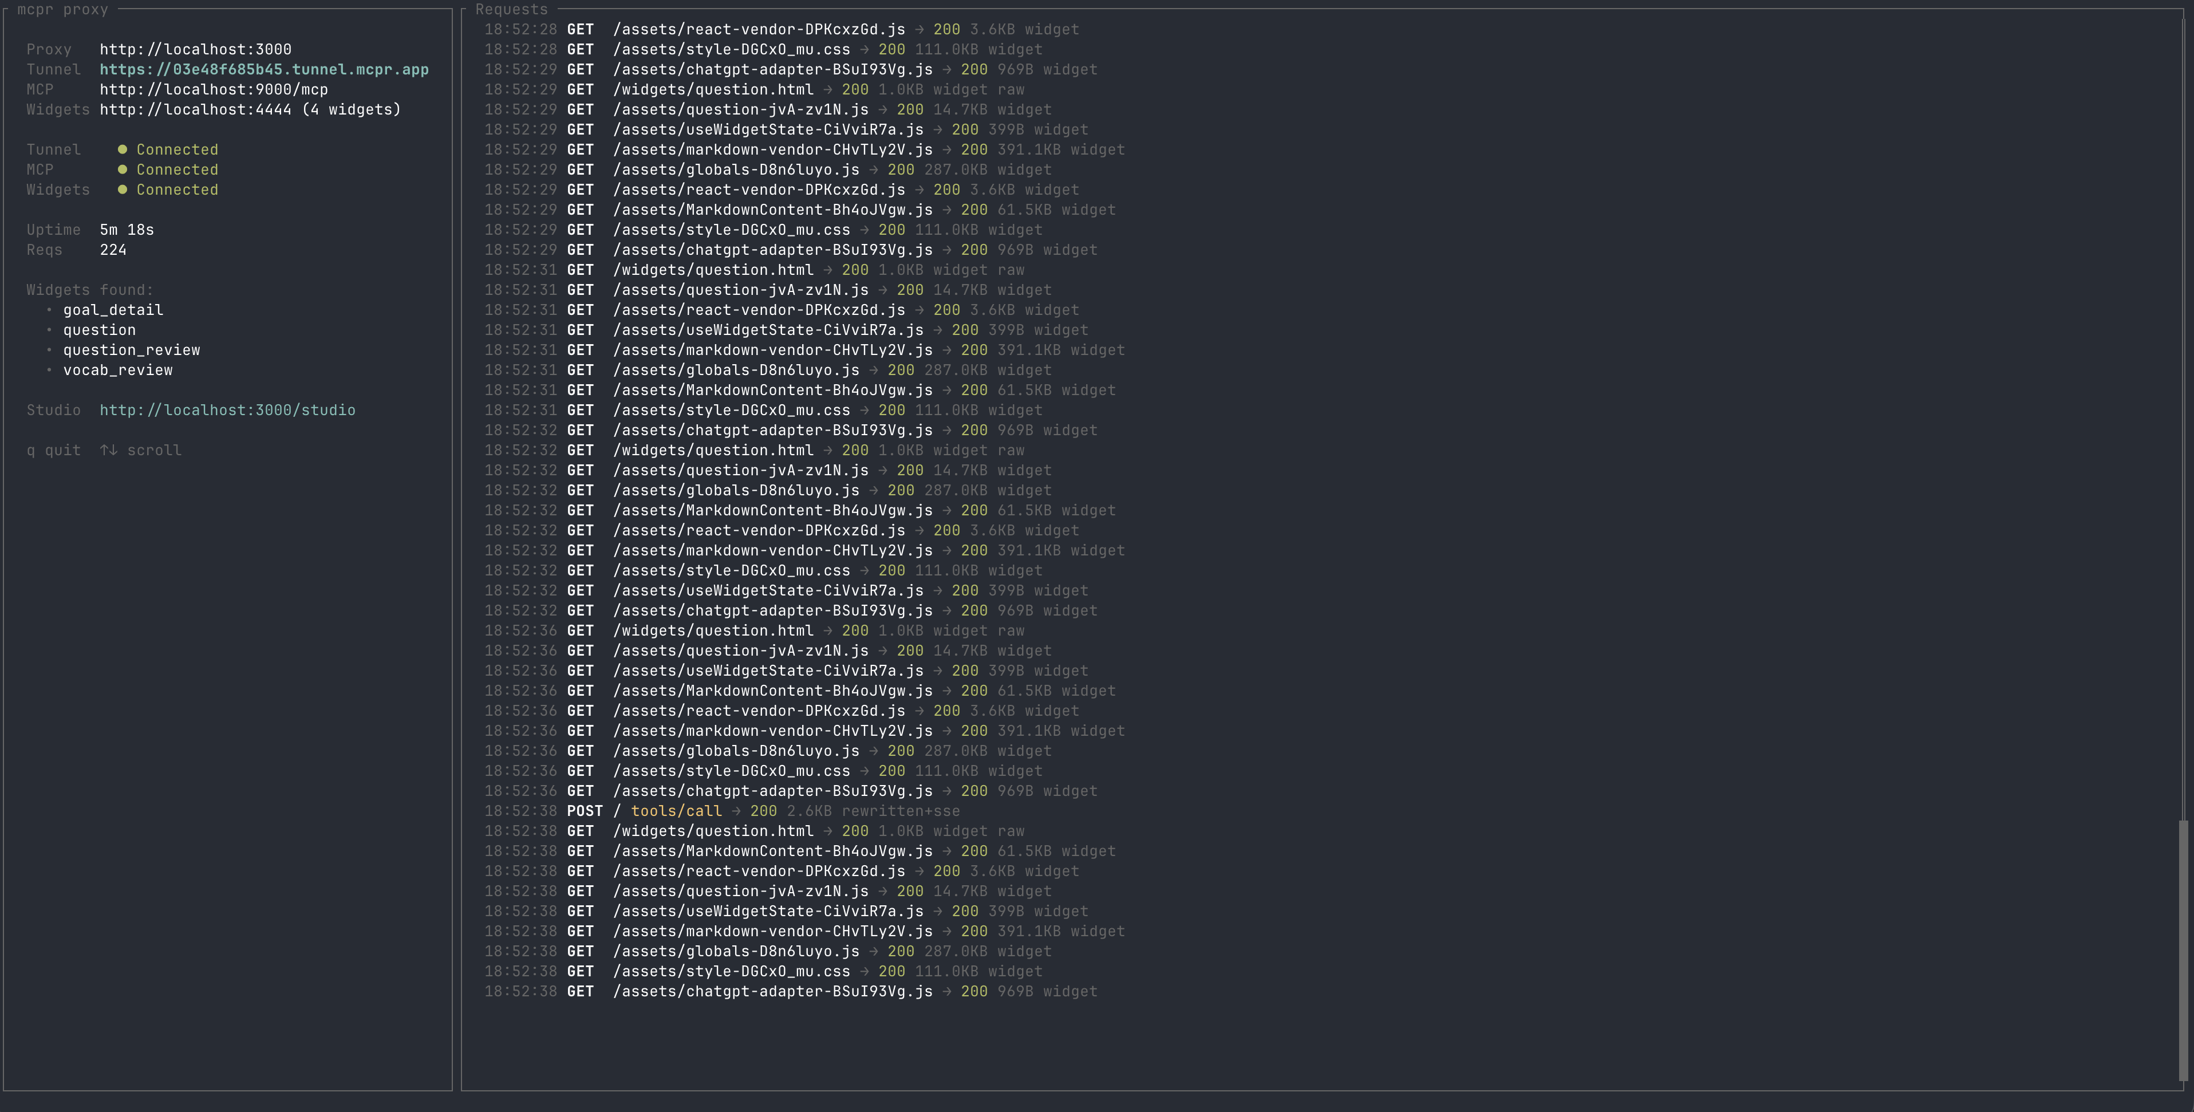The width and height of the screenshot is (2194, 1112).
Task: Toggle the Tunnel Connected status dot
Action: [123, 148]
